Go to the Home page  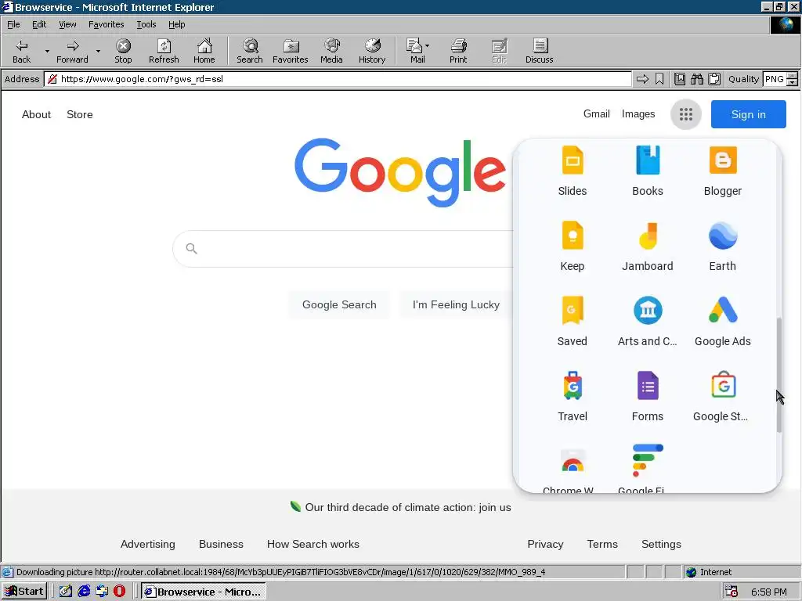pyautogui.click(x=204, y=51)
